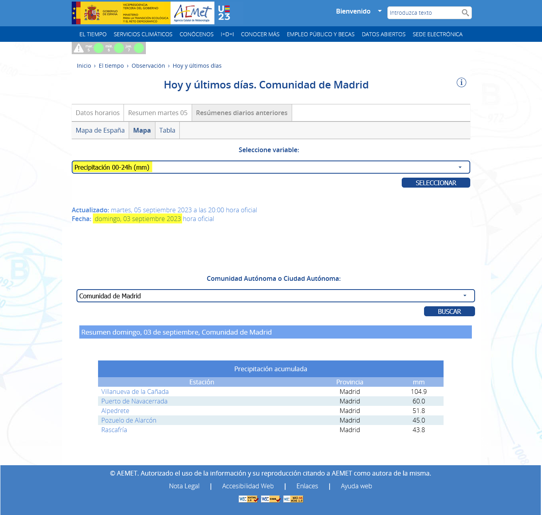The image size is (542, 515).
Task: Open the Servicios Climáticos menu
Action: 143,34
